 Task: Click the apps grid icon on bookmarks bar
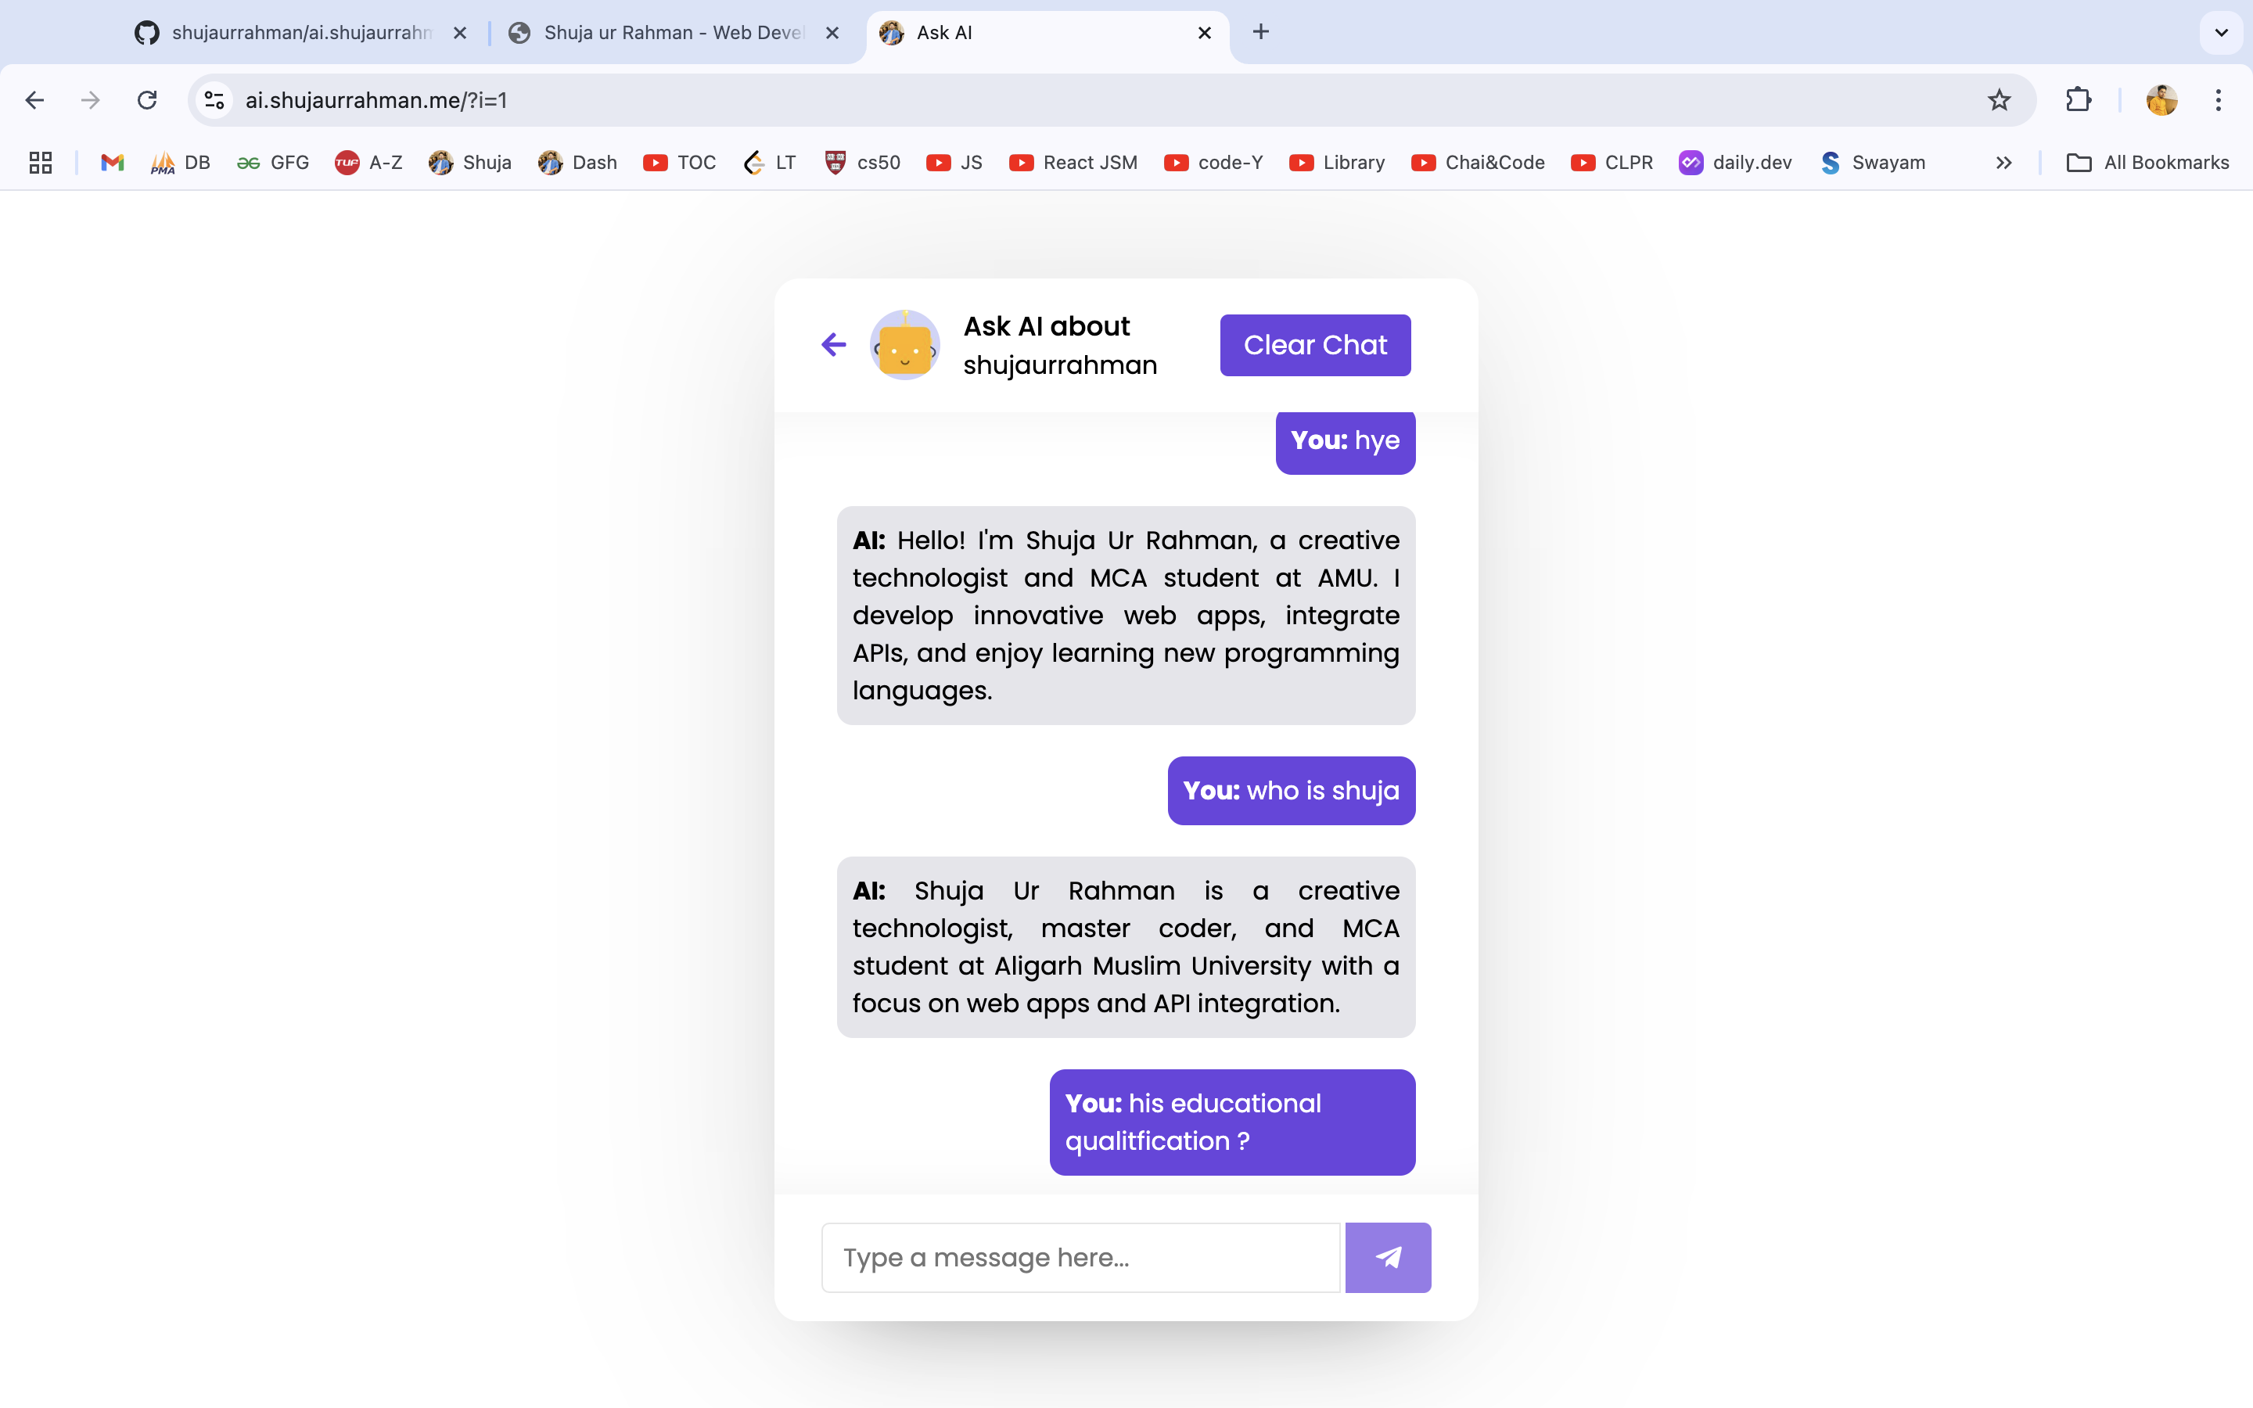click(39, 162)
